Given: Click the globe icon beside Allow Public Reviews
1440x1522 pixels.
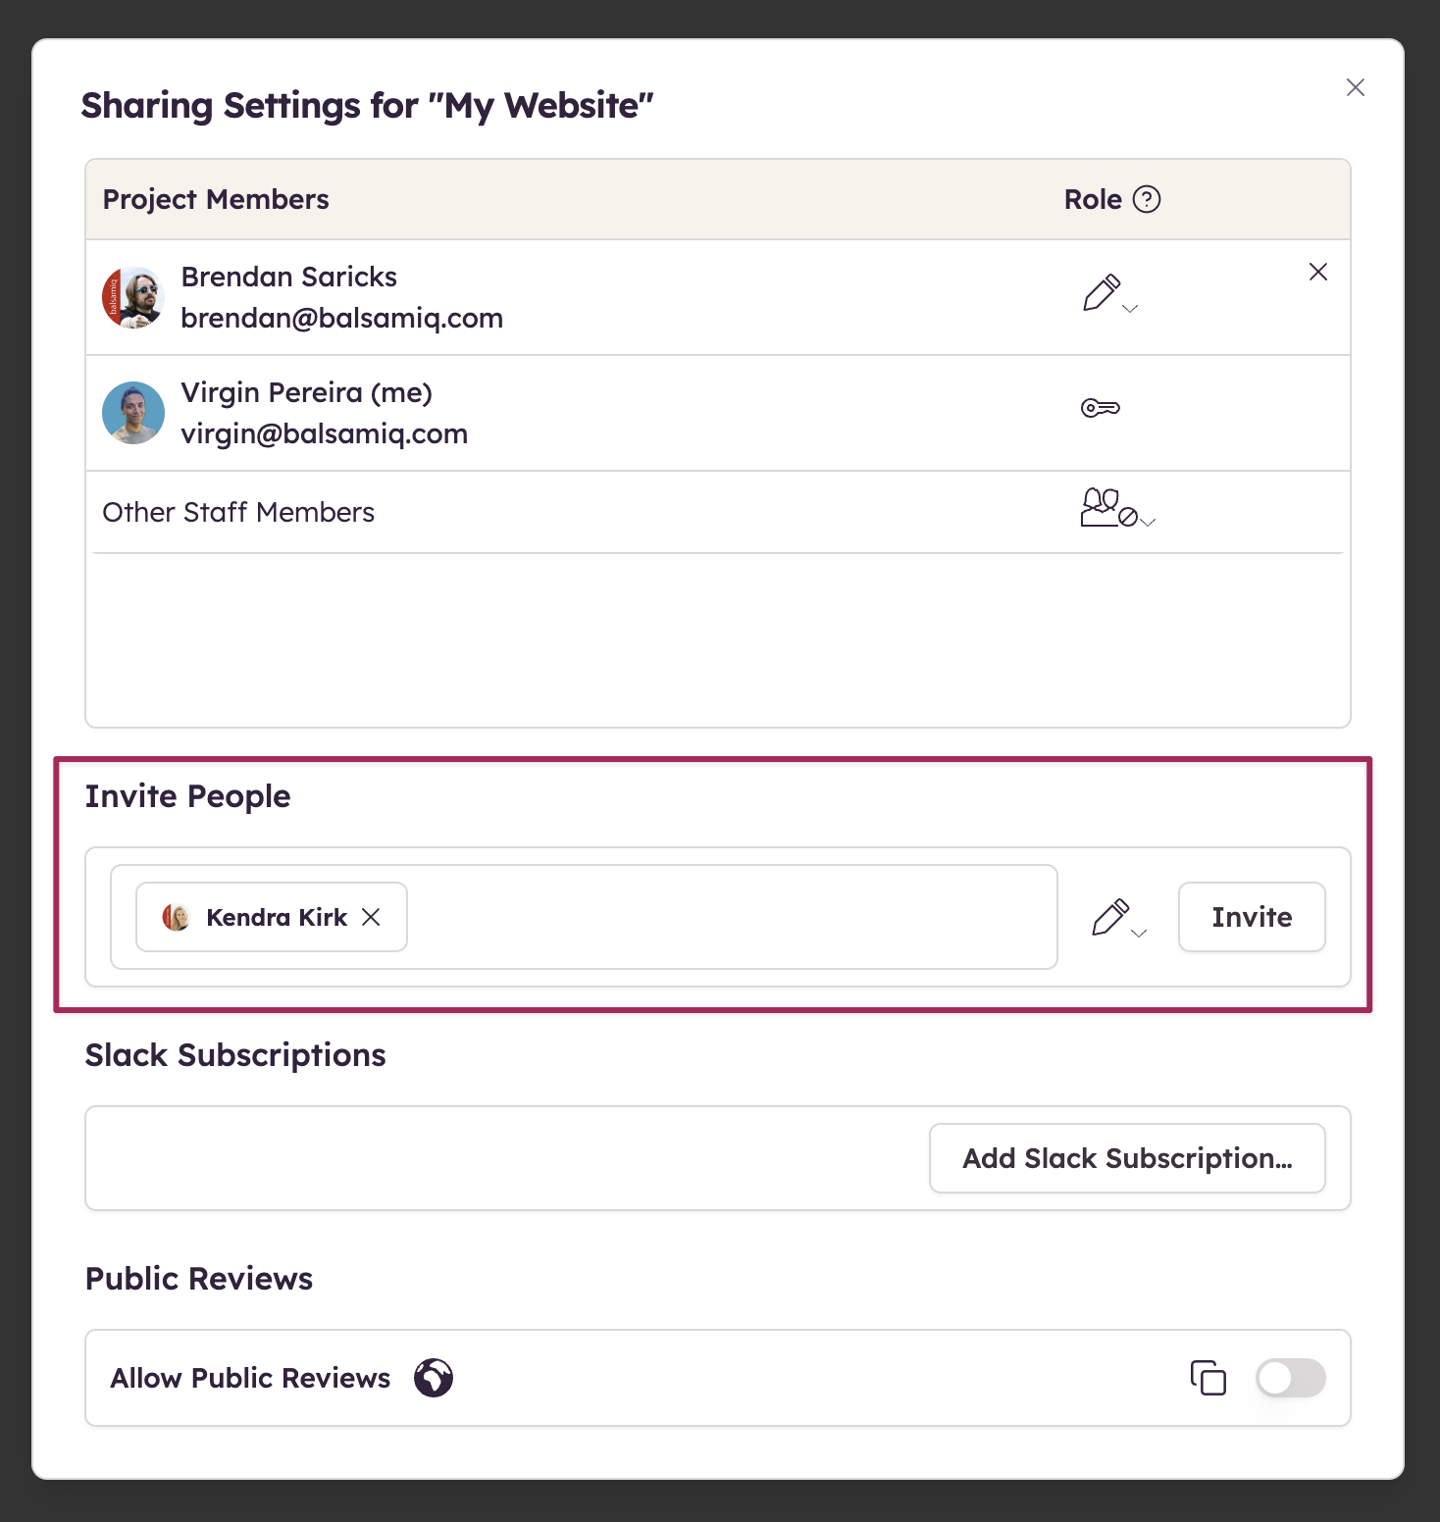Looking at the screenshot, I should point(433,1378).
